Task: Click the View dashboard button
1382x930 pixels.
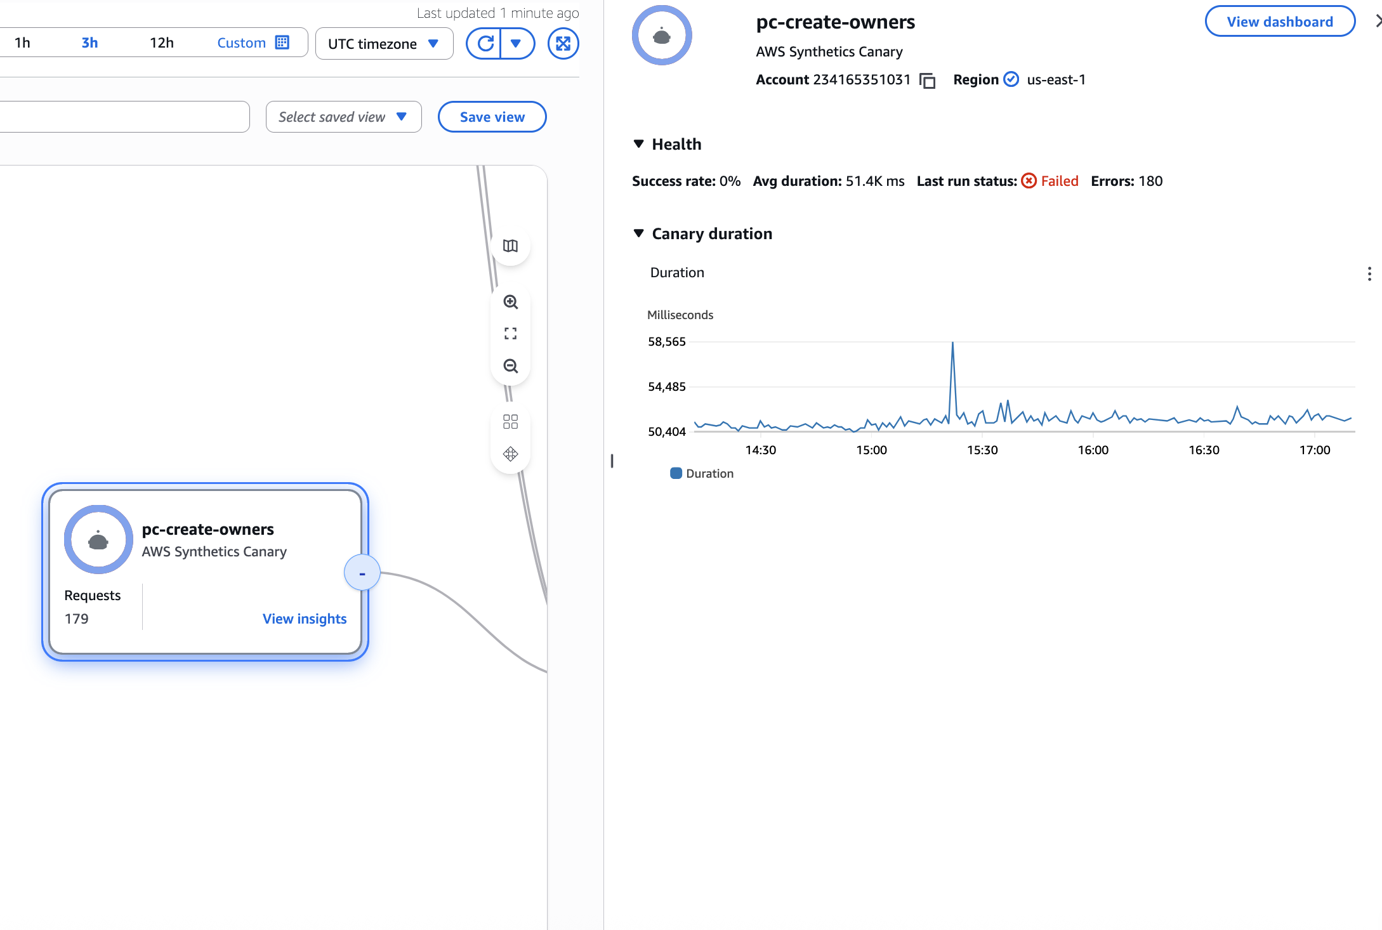Action: 1279,21
